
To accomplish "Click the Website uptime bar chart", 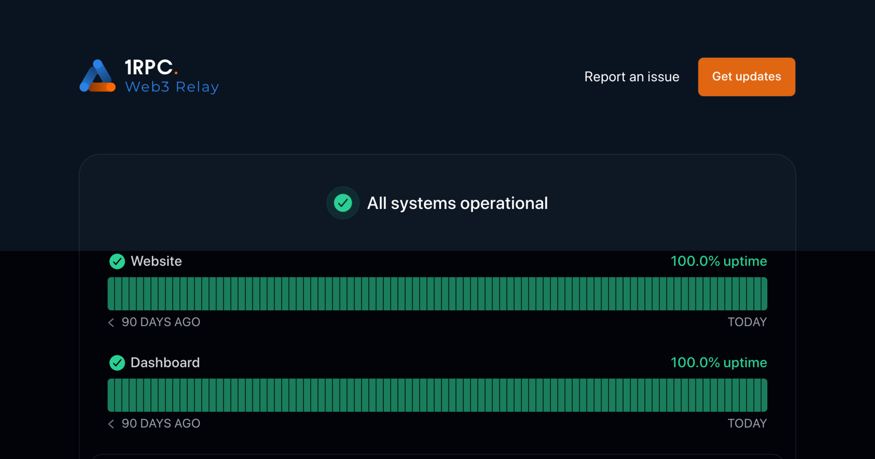I will click(x=437, y=294).
